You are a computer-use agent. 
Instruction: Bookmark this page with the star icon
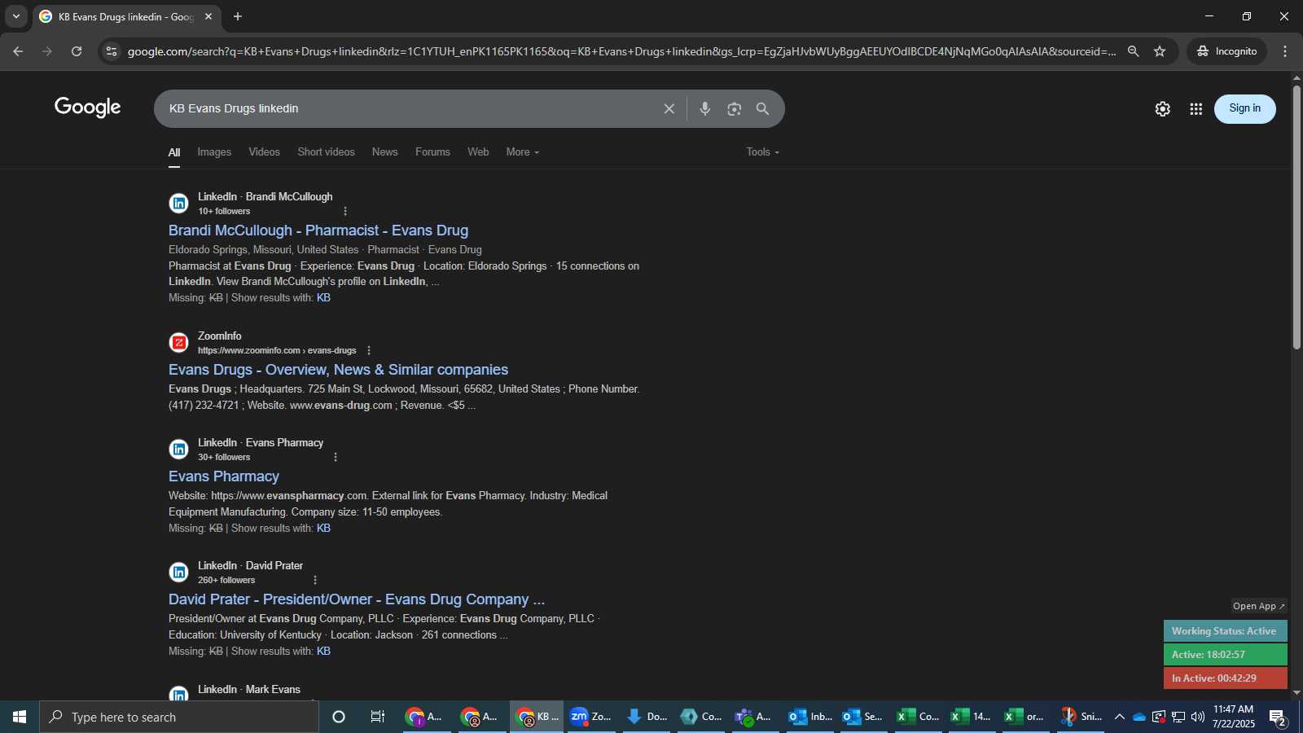(x=1160, y=51)
